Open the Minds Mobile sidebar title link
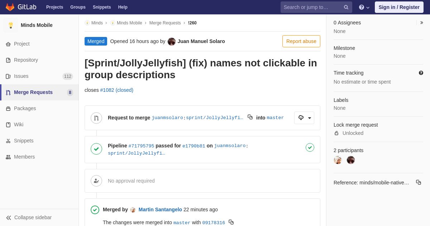430x226 pixels. (x=37, y=25)
